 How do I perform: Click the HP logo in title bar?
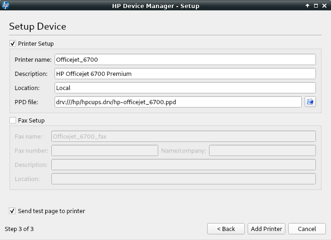pyautogui.click(x=6, y=6)
